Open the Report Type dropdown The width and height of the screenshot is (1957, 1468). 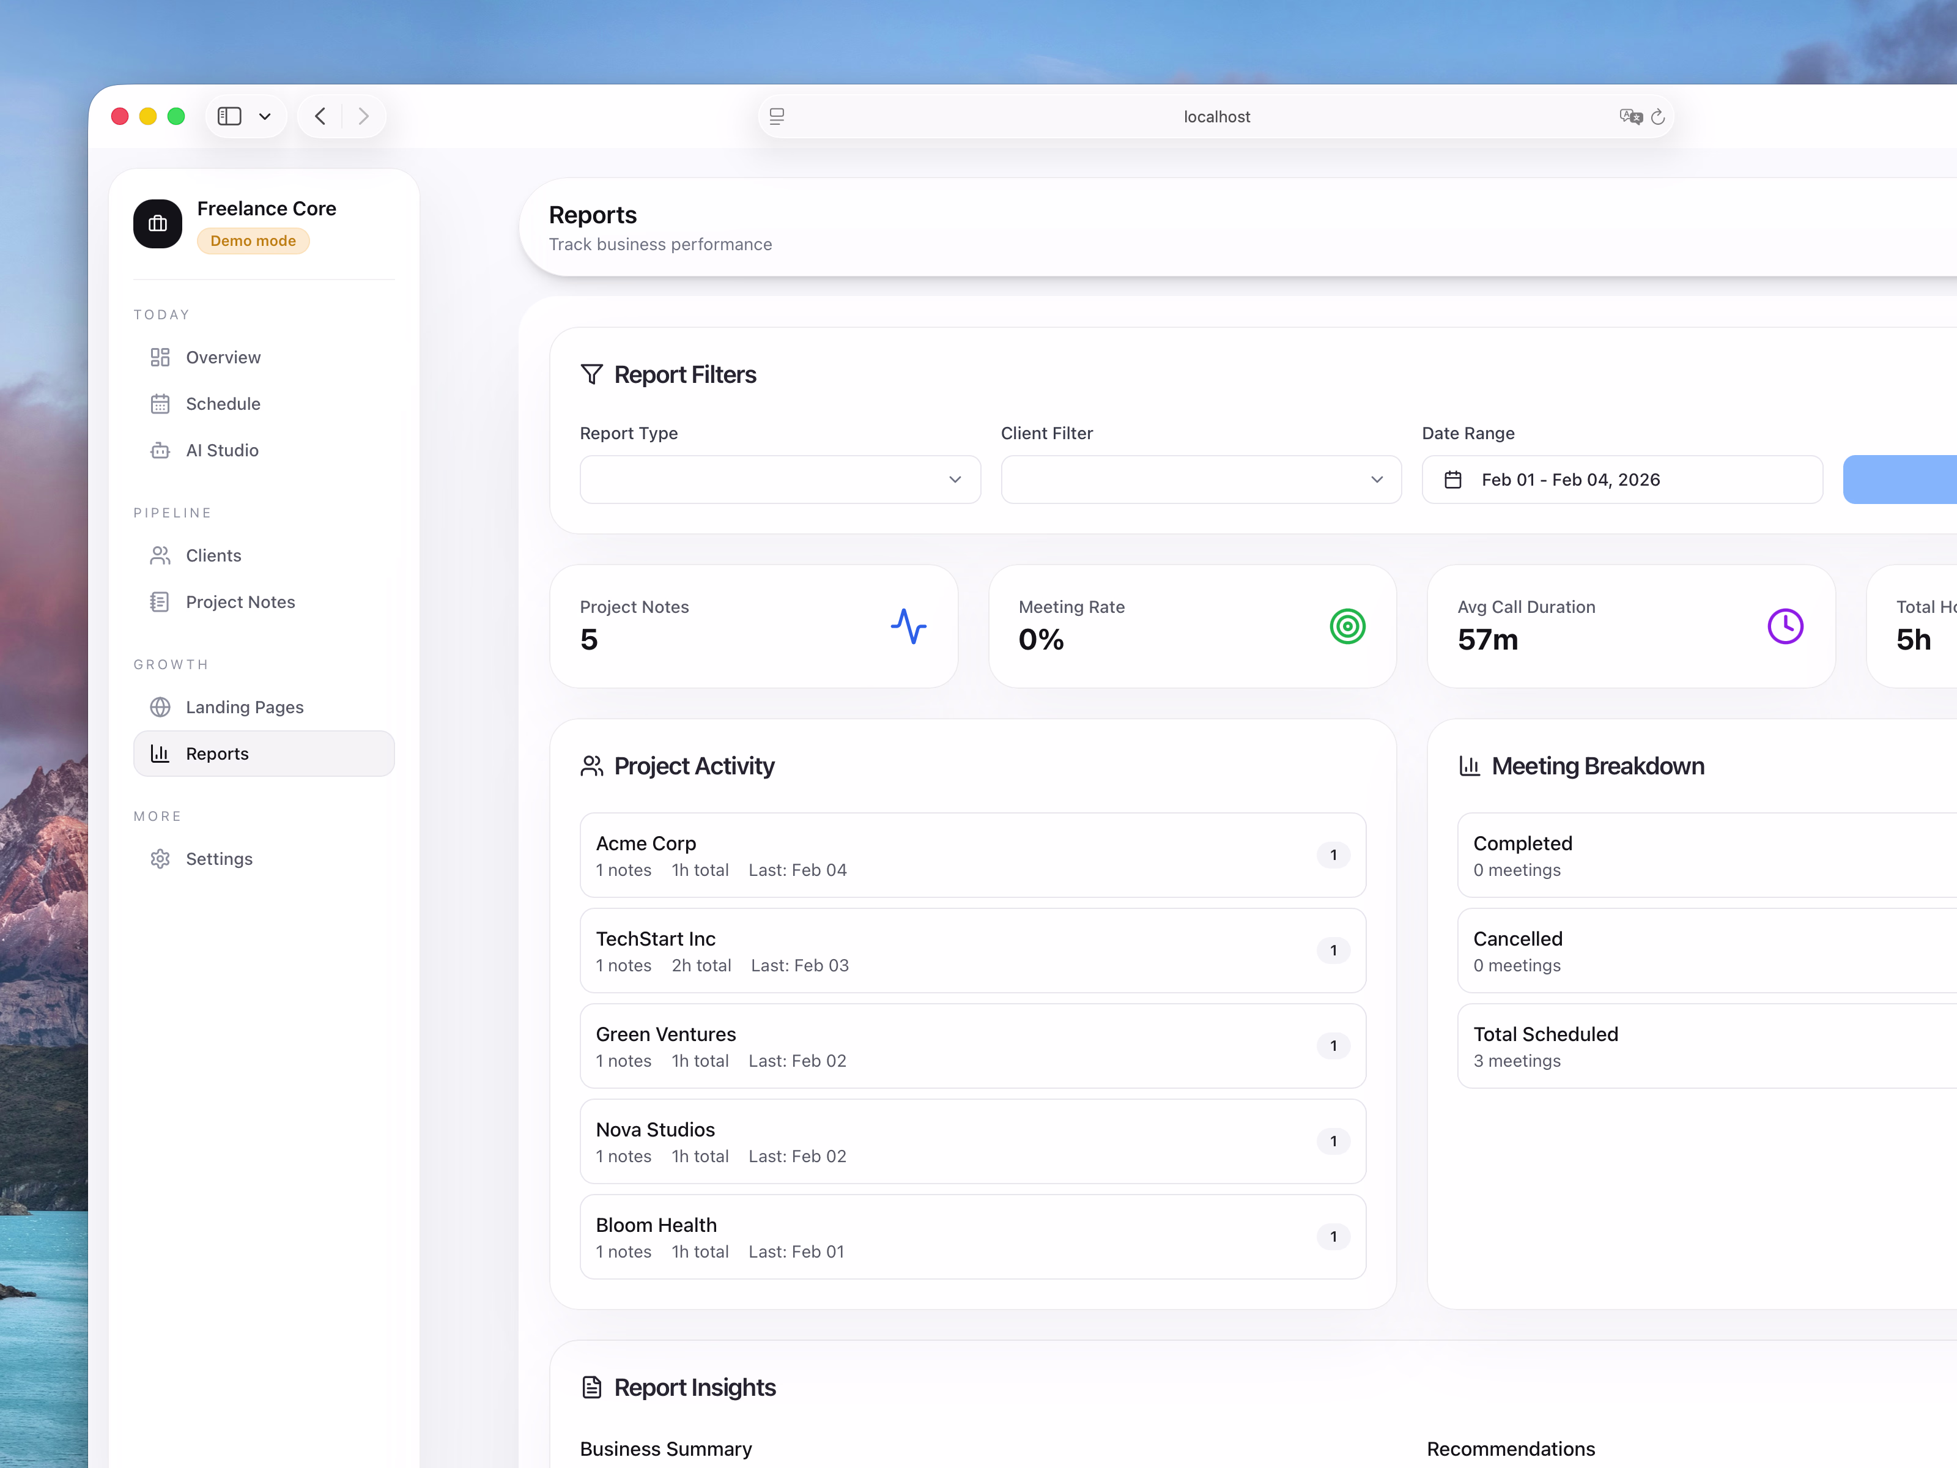coord(780,480)
